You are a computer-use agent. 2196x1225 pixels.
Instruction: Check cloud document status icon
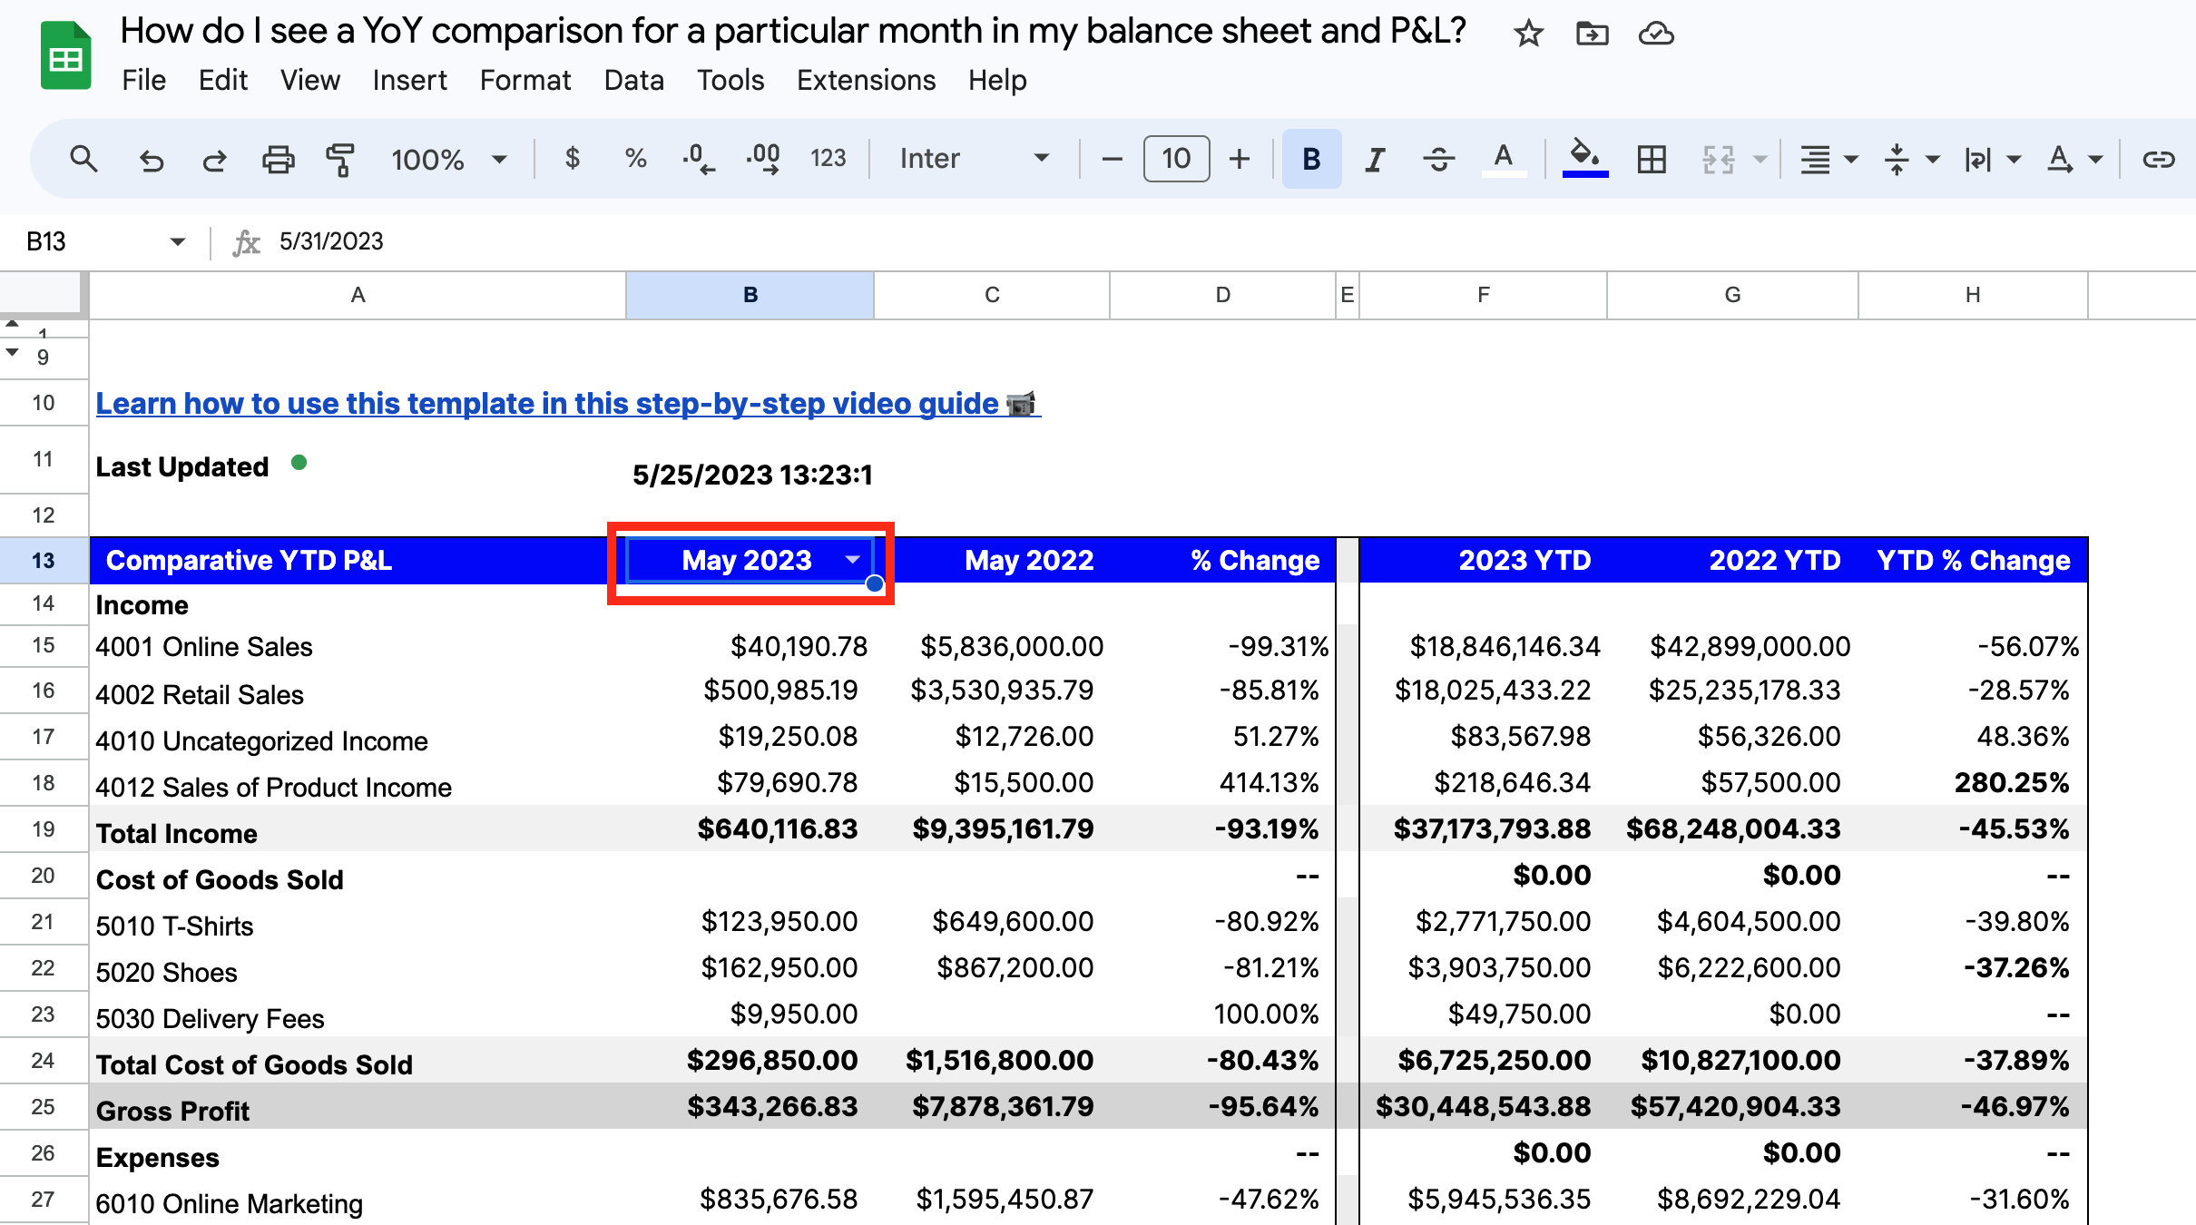[1656, 34]
